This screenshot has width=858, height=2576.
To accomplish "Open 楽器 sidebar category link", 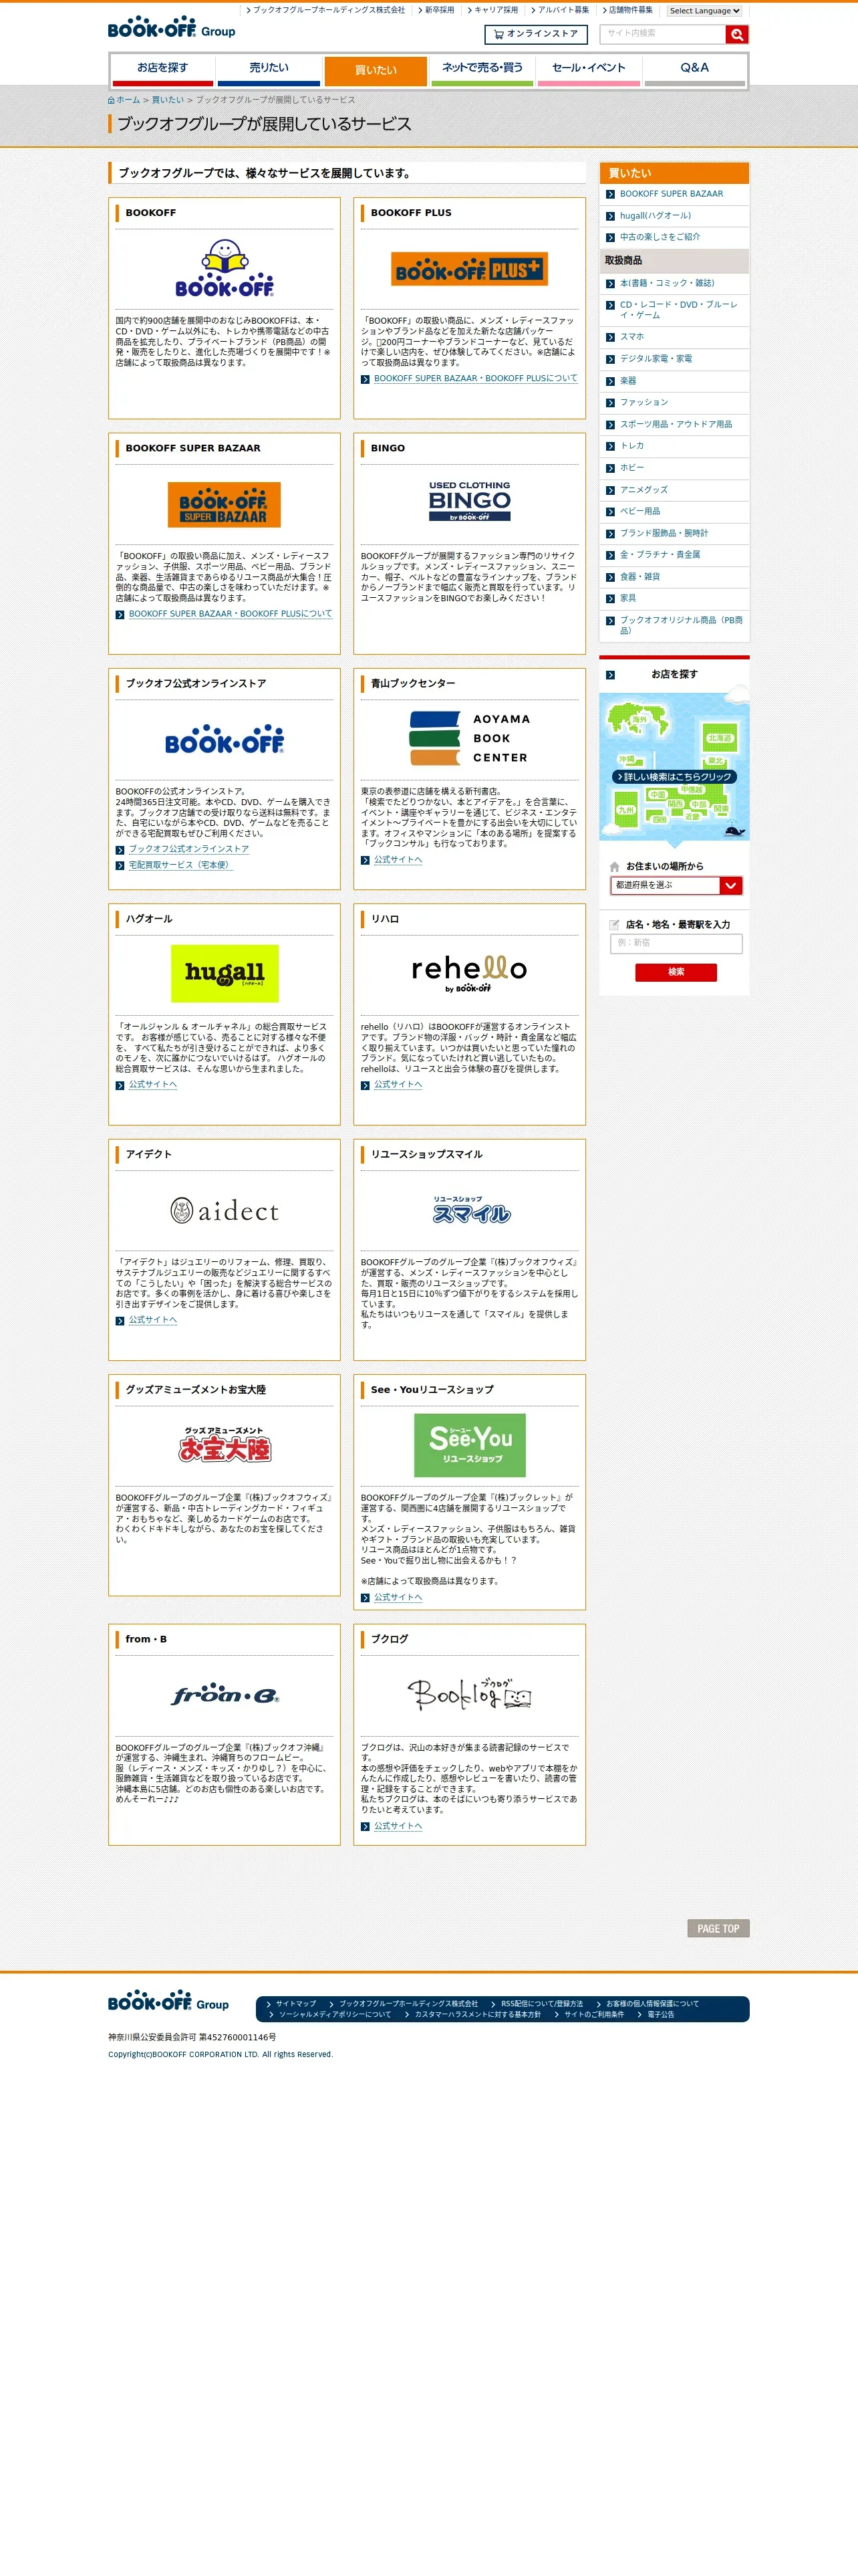I will tap(627, 380).
